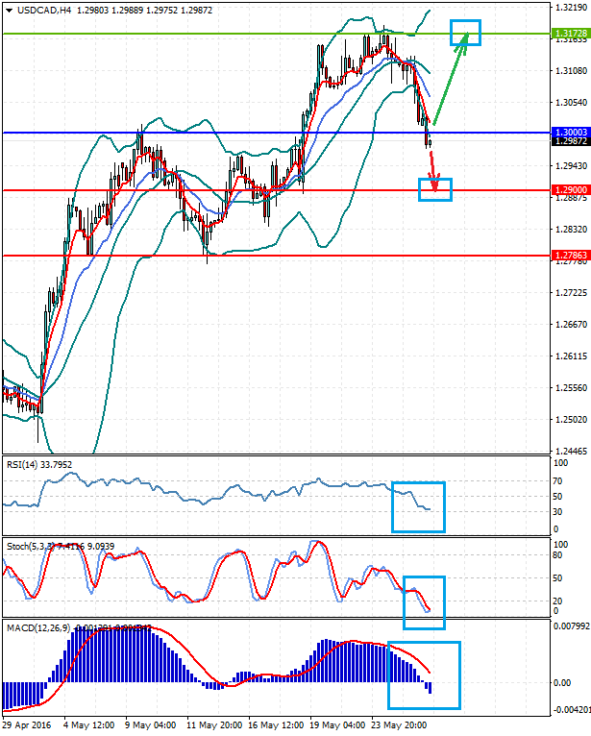Select the blue 1.30003 price level tag
Image resolution: width=591 pixels, height=736 pixels.
click(x=571, y=133)
